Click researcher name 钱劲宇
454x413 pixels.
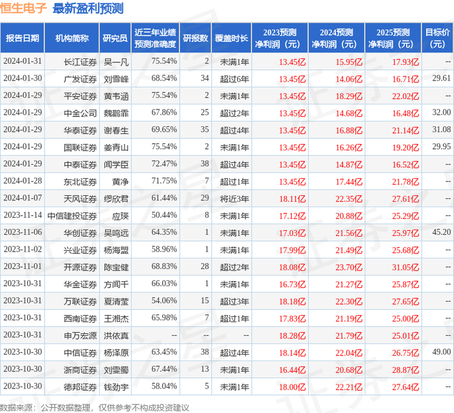click(116, 387)
